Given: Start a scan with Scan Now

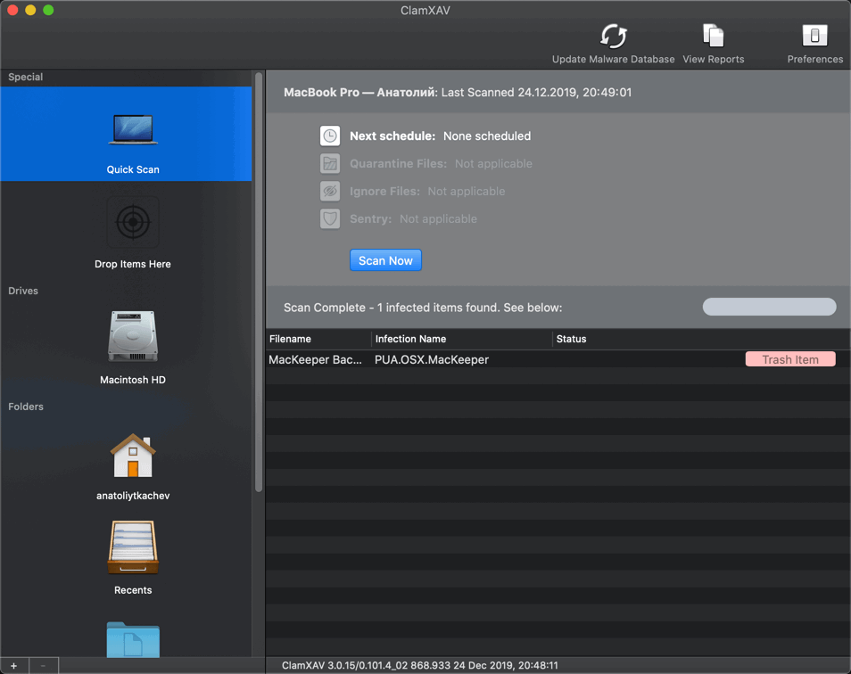Looking at the screenshot, I should 385,260.
